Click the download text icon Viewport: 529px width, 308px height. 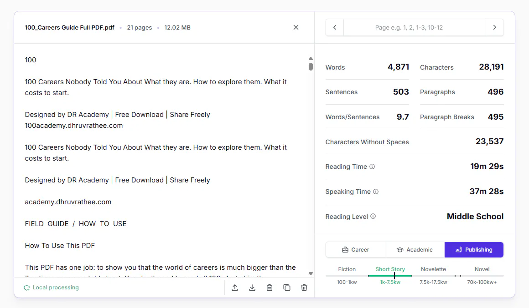tap(252, 288)
